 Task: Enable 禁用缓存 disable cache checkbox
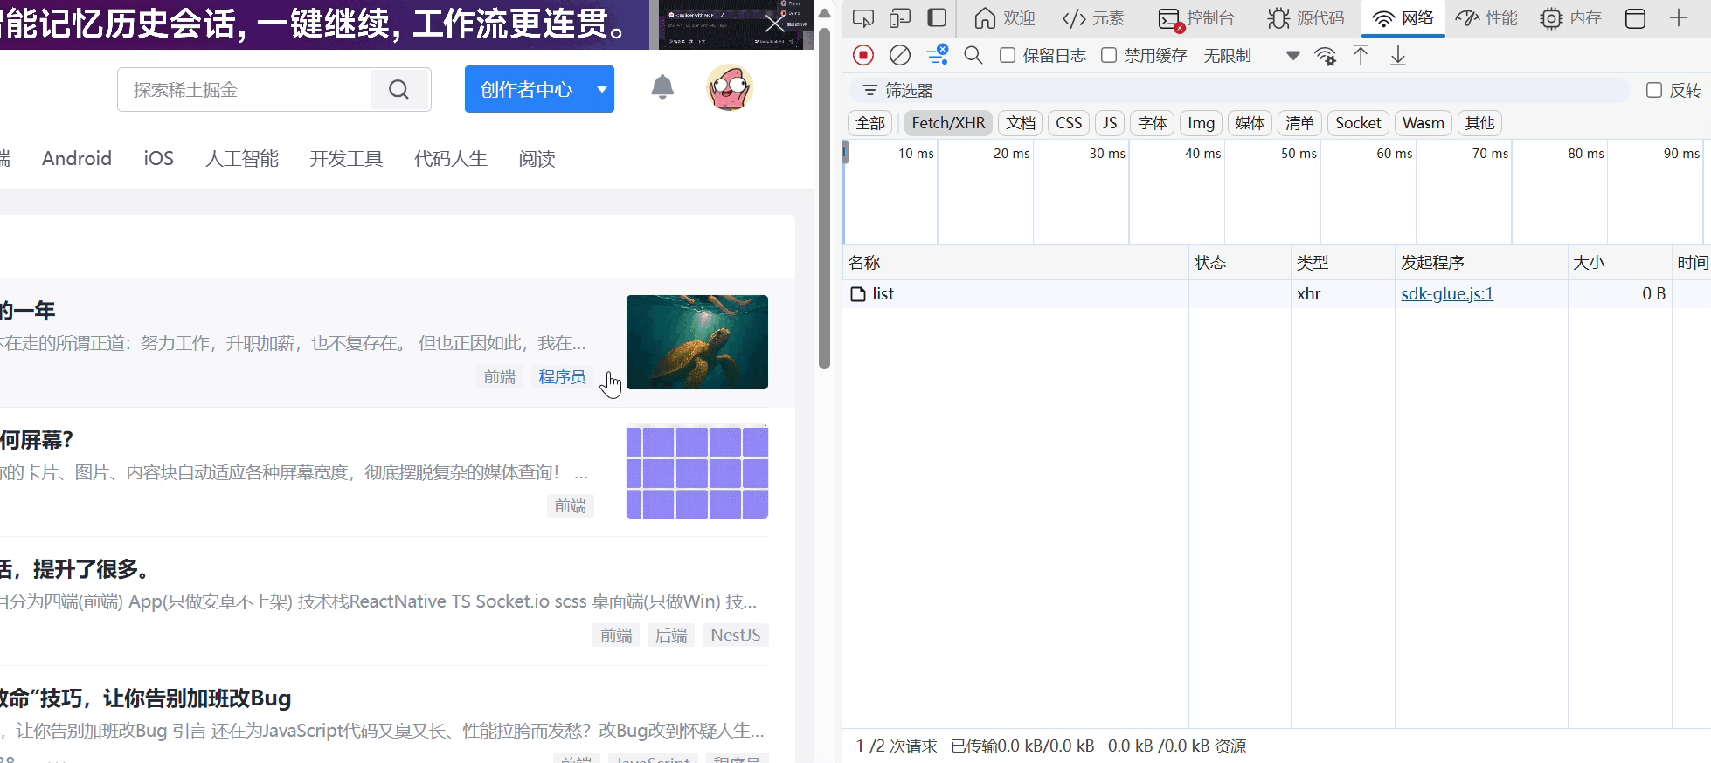coord(1109,56)
